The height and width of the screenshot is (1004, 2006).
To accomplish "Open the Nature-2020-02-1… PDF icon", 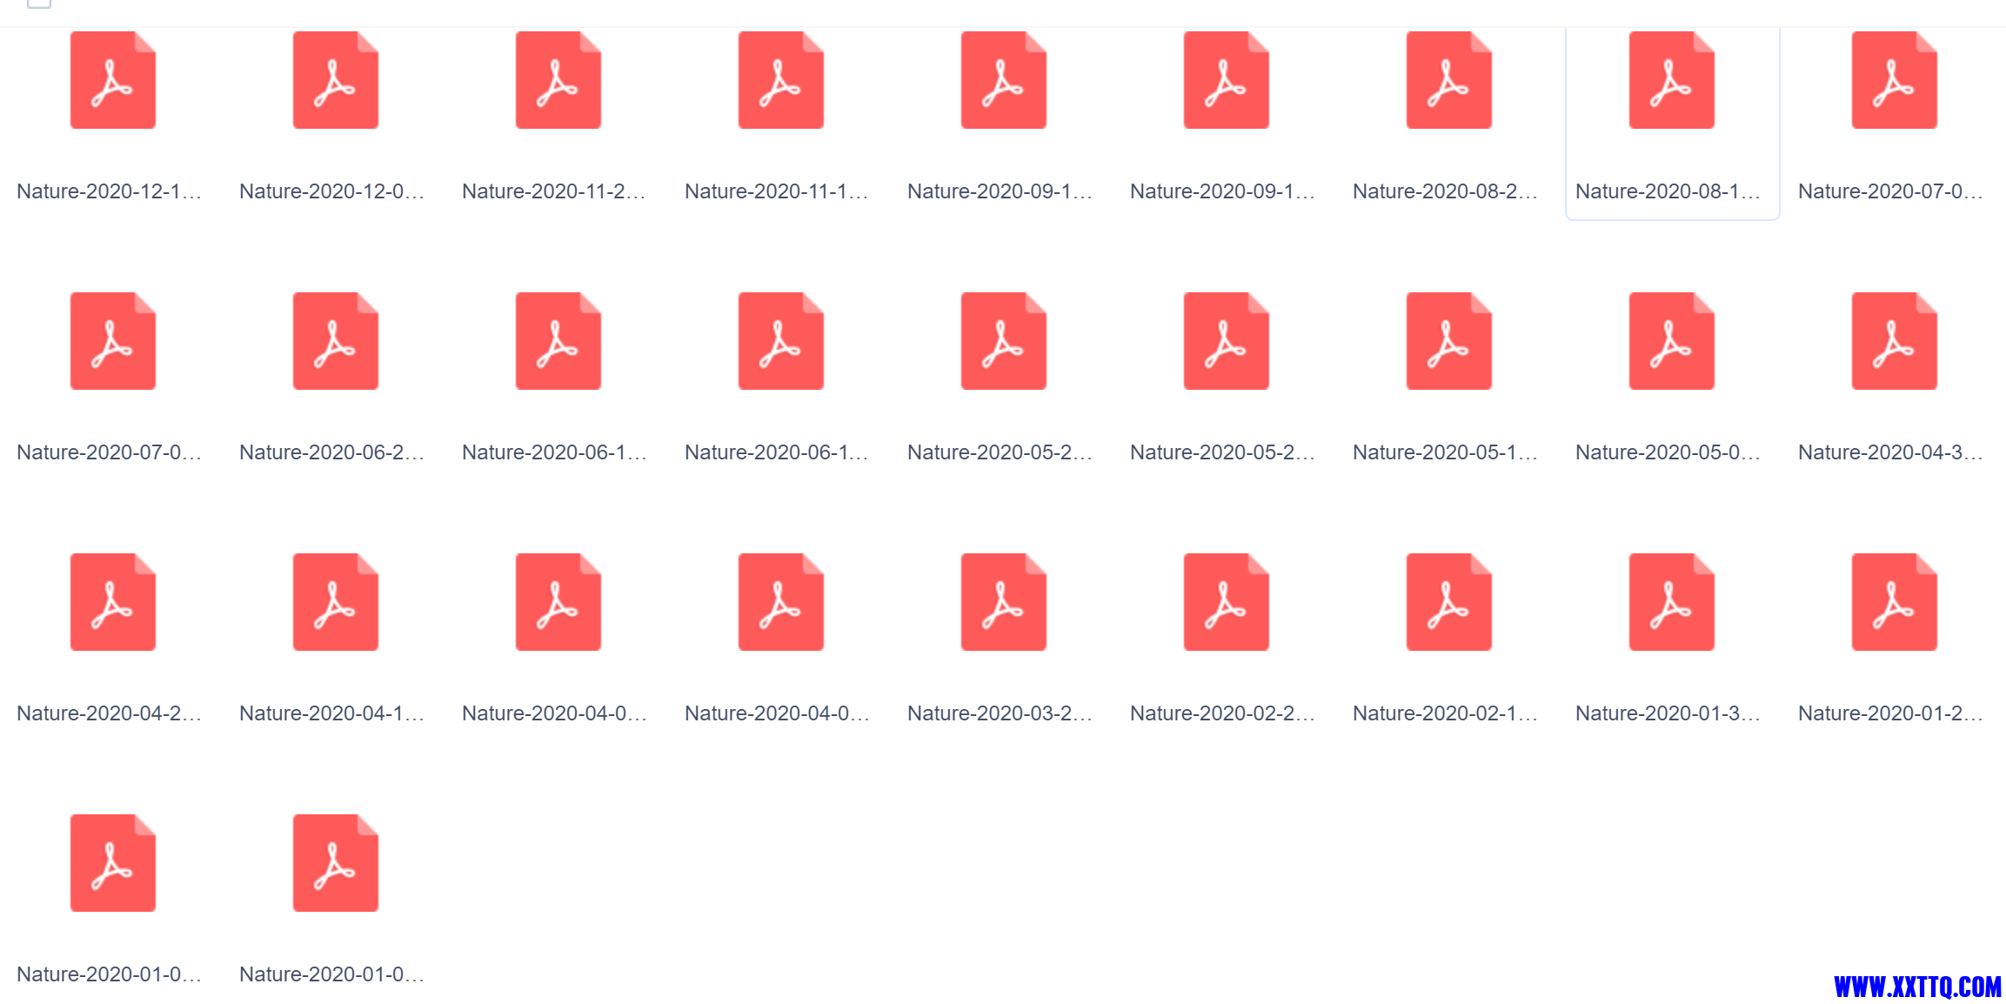I will [x=1449, y=602].
